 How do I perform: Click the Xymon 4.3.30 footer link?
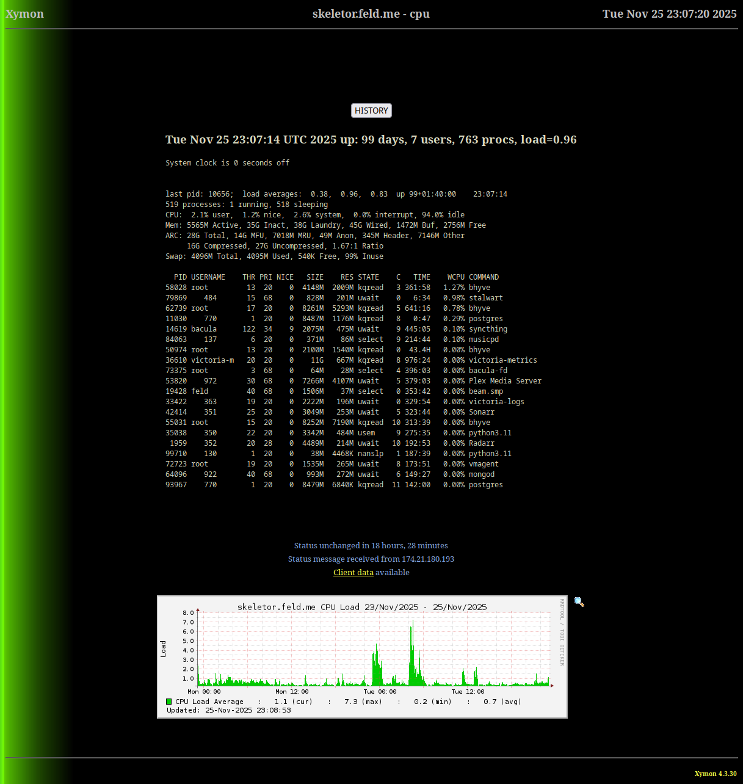pyautogui.click(x=715, y=774)
